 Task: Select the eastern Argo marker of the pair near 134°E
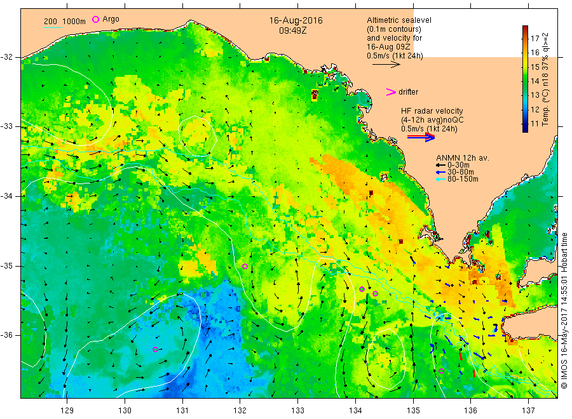(375, 293)
